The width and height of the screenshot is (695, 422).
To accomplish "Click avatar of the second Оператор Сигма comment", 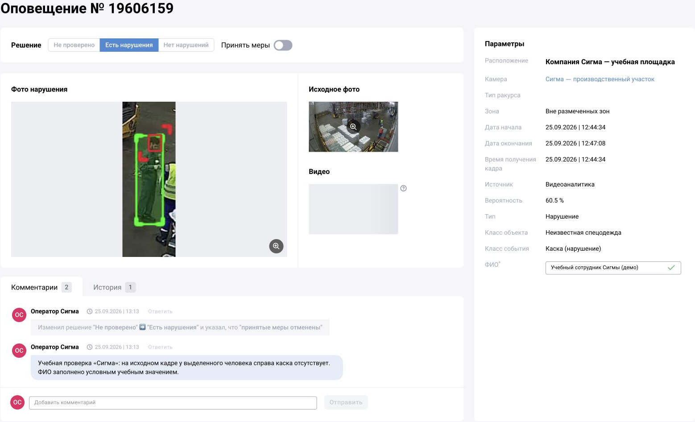I will coord(19,351).
